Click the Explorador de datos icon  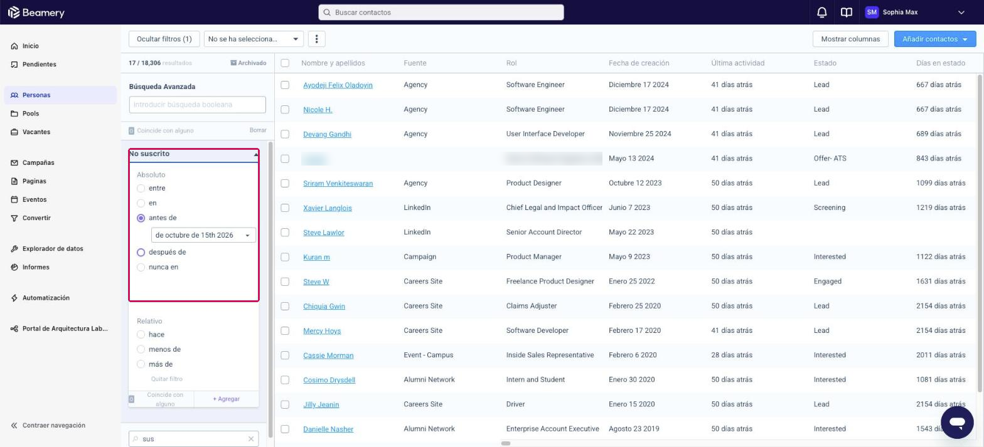point(14,249)
